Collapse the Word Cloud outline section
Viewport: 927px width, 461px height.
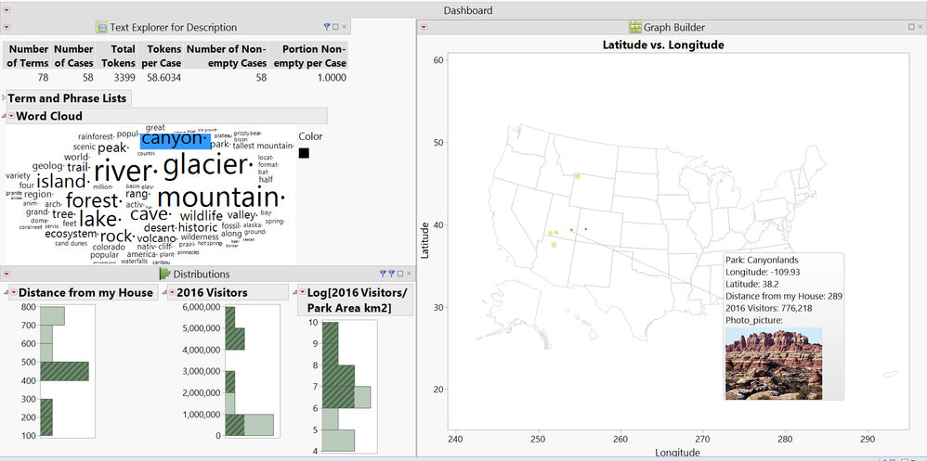(x=4, y=116)
